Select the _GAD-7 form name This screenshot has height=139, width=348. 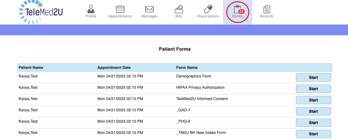point(183,110)
